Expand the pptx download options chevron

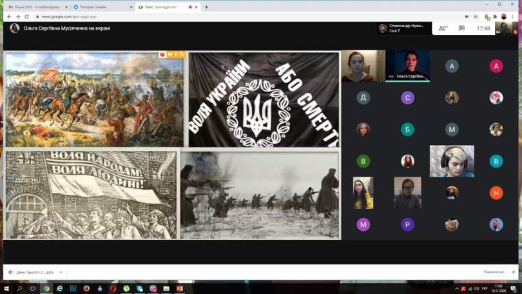click(x=61, y=272)
